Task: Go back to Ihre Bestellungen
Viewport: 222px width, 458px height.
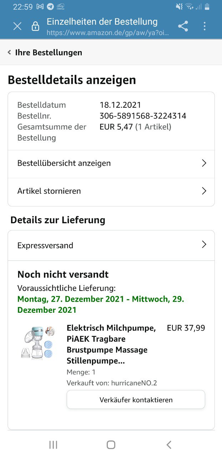Action: click(x=45, y=53)
